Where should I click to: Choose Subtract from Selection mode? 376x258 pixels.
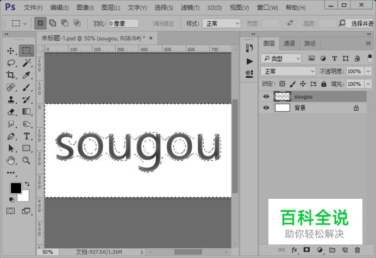pyautogui.click(x=65, y=23)
